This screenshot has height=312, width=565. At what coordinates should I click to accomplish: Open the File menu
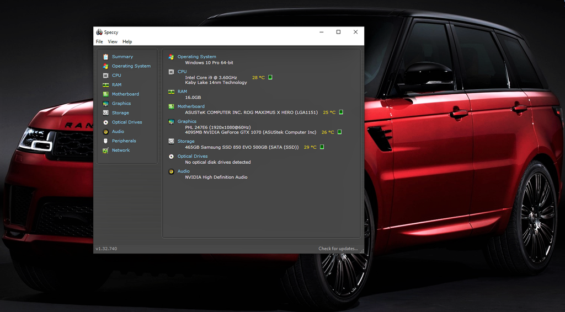click(x=99, y=42)
